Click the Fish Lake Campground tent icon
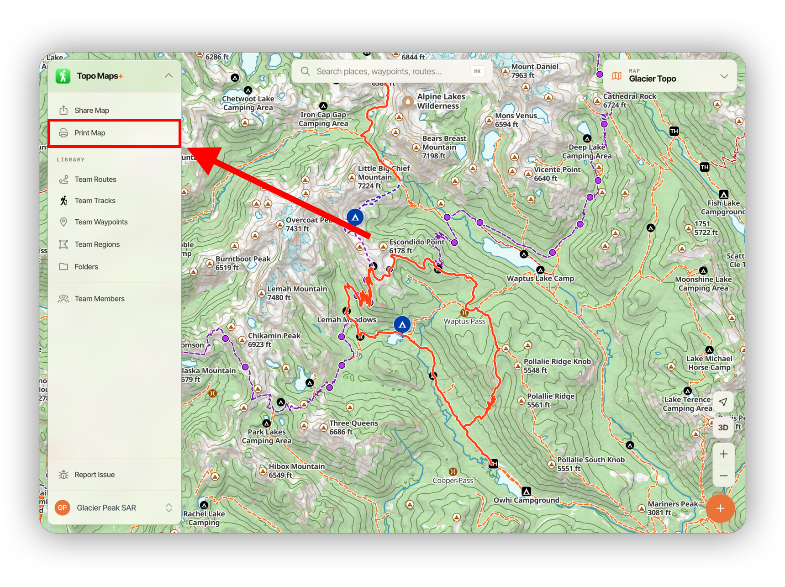 click(724, 194)
